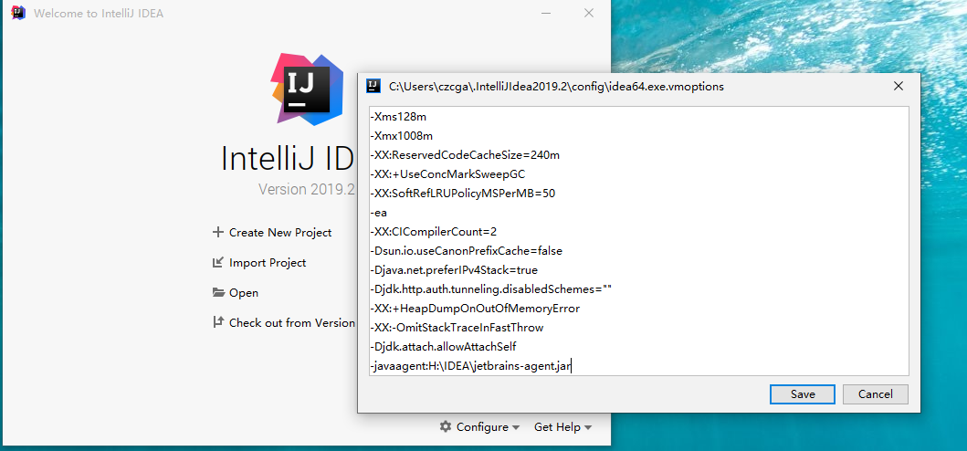Minimize the Welcome to IntelliJ IDEA window

pyautogui.click(x=546, y=14)
